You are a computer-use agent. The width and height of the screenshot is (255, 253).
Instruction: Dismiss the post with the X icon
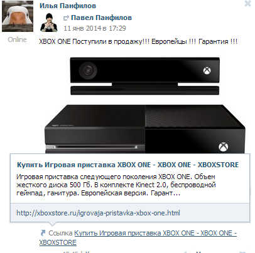coord(247,4)
